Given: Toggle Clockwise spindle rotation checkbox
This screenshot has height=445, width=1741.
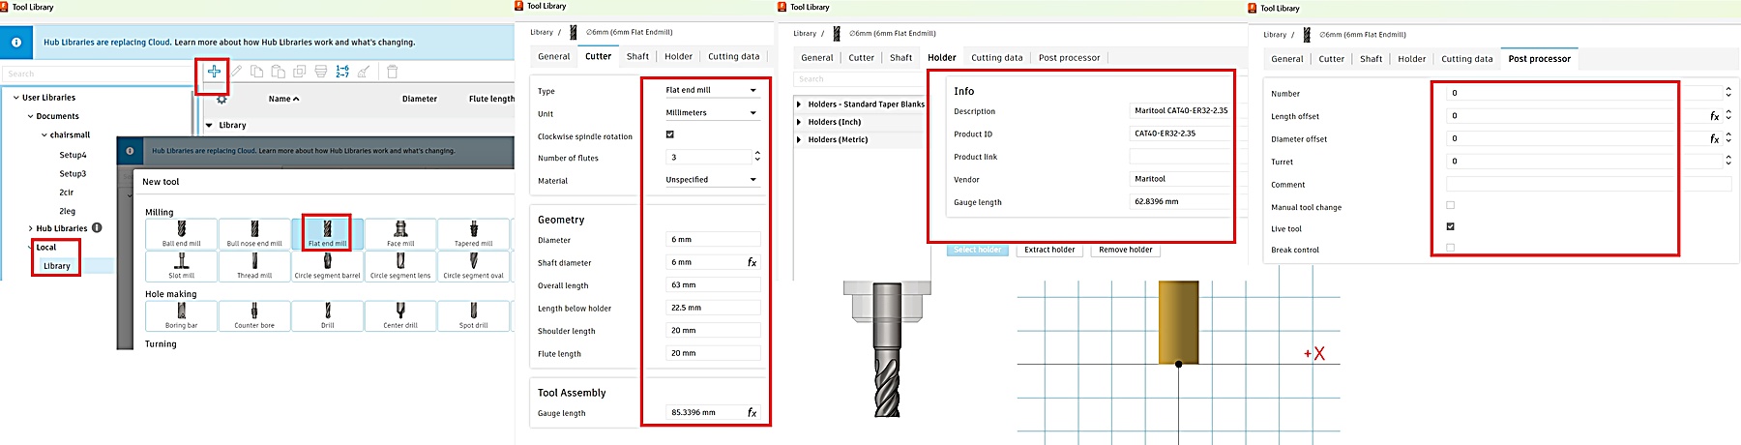Looking at the screenshot, I should click(x=669, y=134).
